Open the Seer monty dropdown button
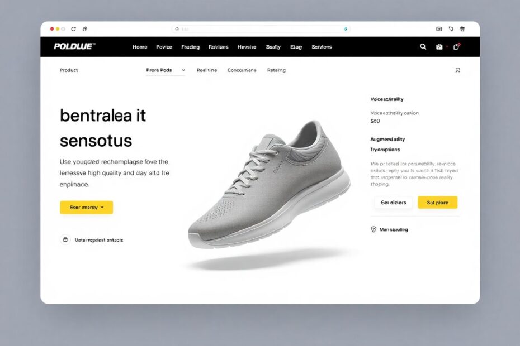The image size is (520, 346). click(86, 207)
